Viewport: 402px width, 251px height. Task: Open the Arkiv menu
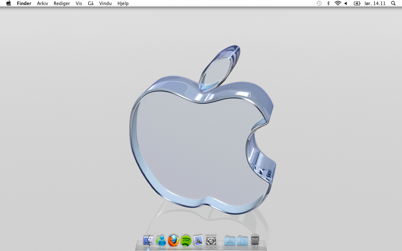(42, 3)
